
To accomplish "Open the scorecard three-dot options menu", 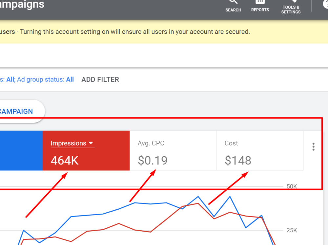I will 313,147.
